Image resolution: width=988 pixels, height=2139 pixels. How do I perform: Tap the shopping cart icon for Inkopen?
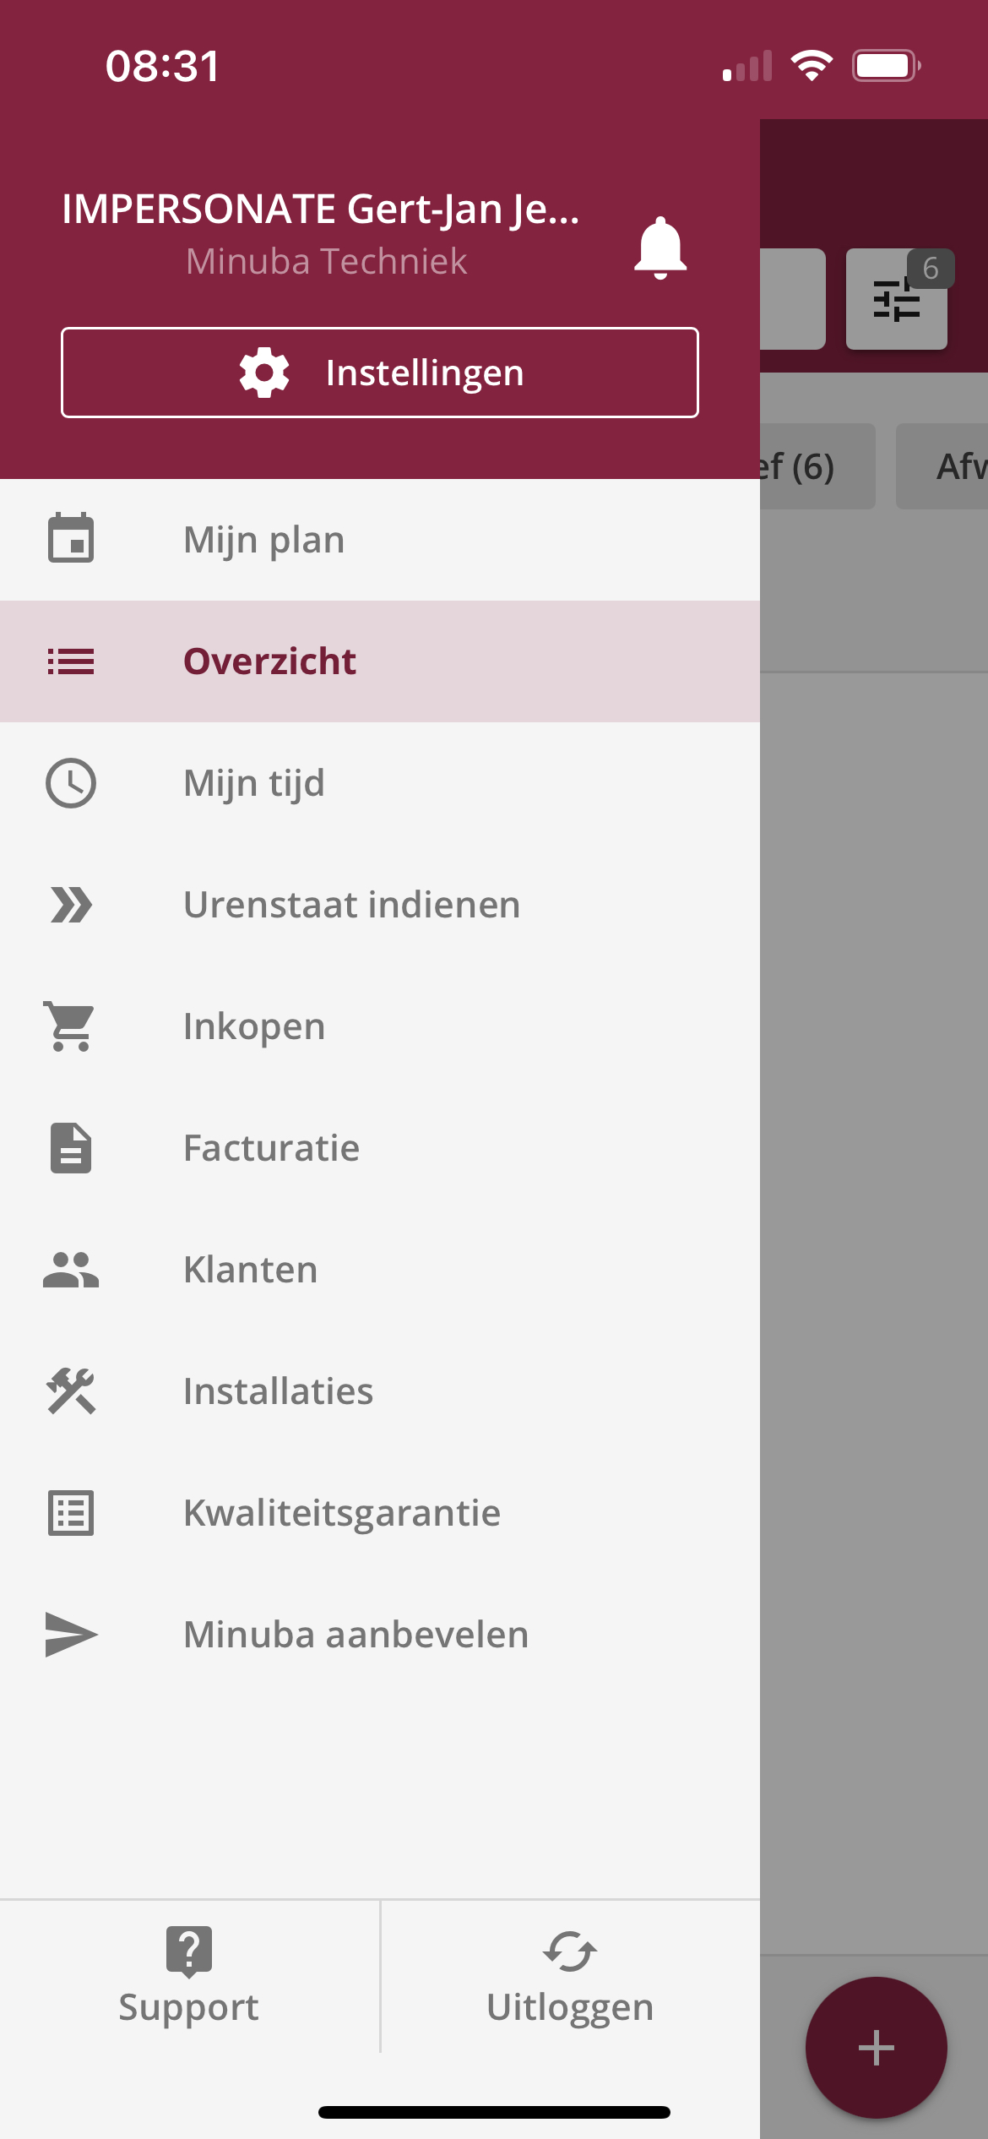71,1026
